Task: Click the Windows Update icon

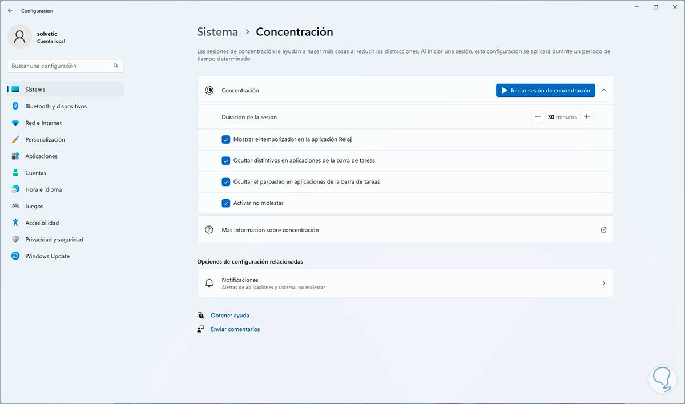Action: 15,256
